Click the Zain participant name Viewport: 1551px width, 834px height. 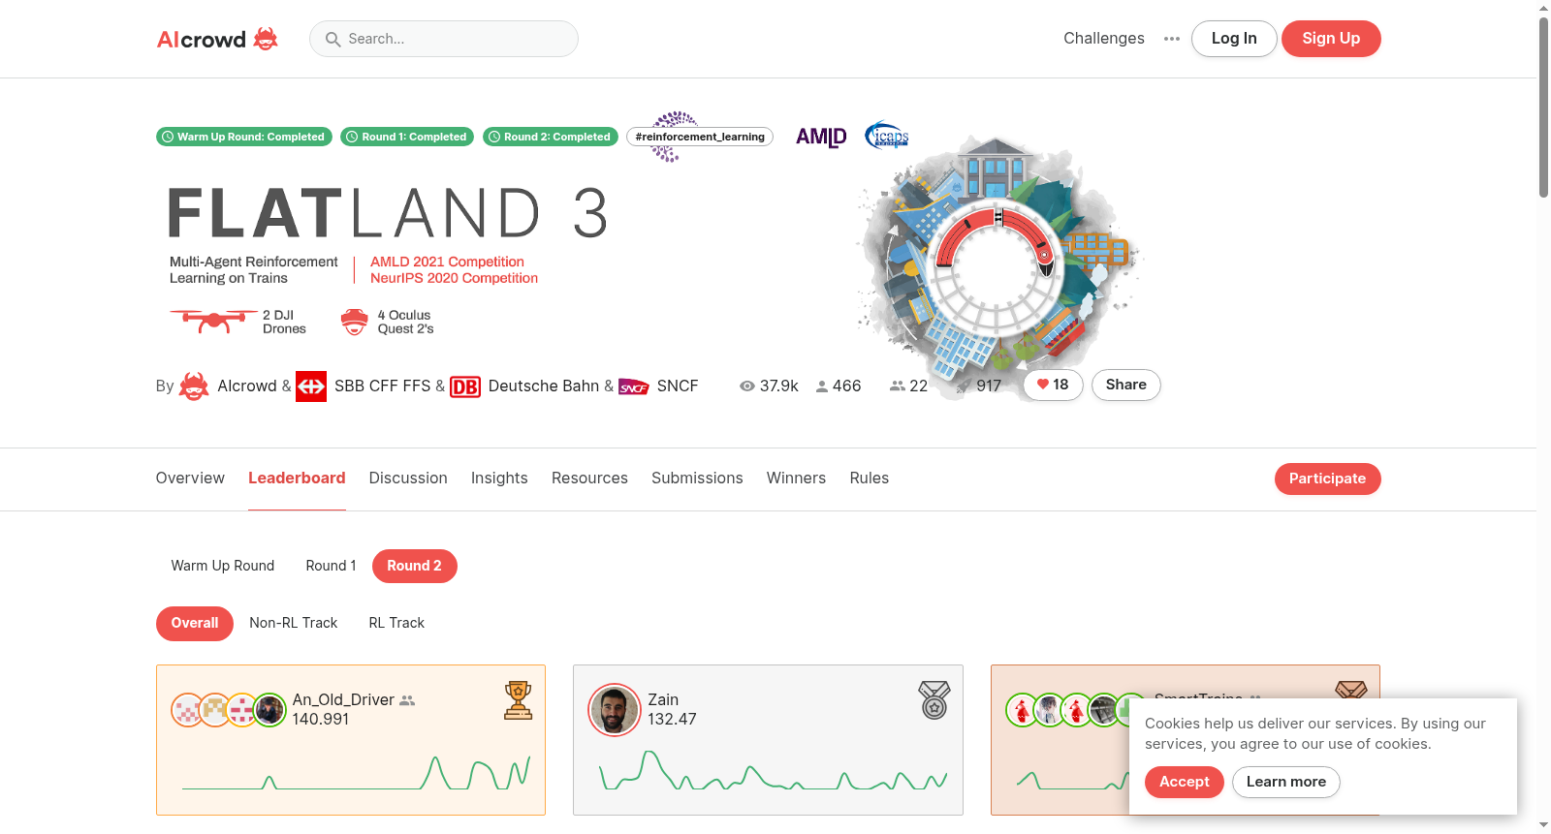tap(663, 700)
